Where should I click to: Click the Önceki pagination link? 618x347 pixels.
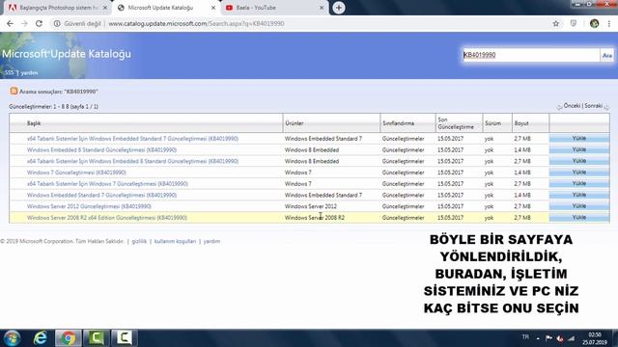[x=572, y=106]
